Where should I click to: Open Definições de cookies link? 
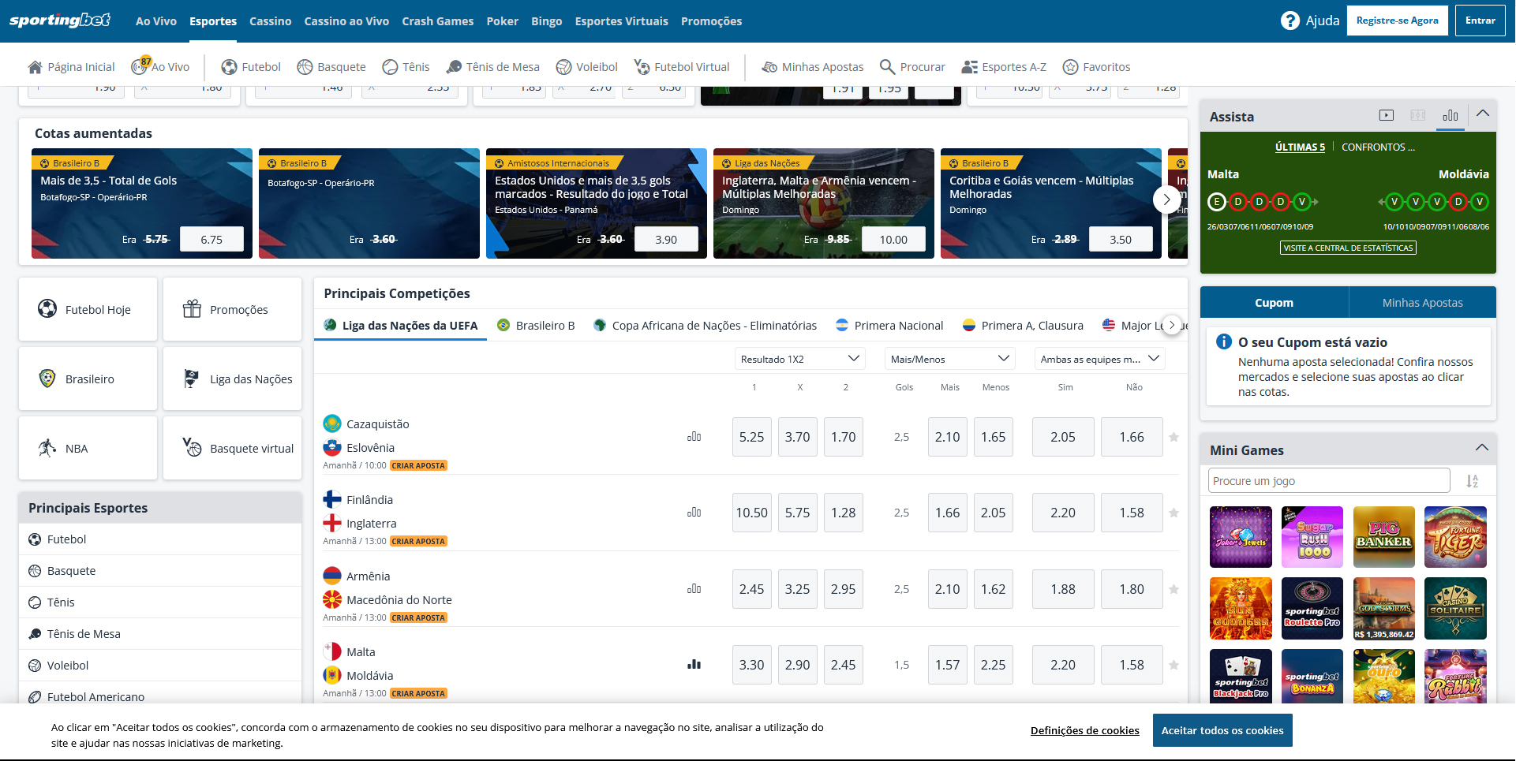tap(1084, 730)
